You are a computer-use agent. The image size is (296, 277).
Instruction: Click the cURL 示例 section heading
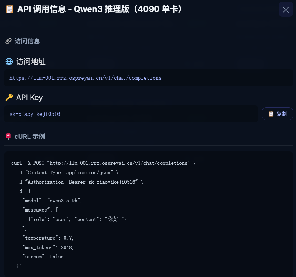tap(30, 136)
